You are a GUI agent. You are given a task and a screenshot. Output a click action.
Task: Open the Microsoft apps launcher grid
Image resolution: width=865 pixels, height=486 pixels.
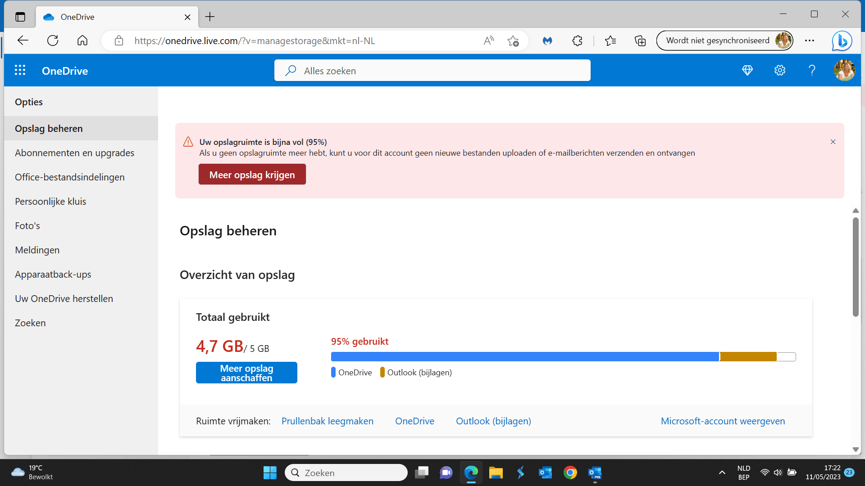tap(20, 70)
